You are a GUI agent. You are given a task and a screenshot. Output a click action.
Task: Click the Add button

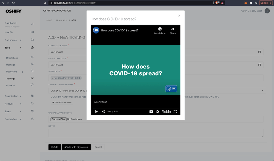point(55,147)
